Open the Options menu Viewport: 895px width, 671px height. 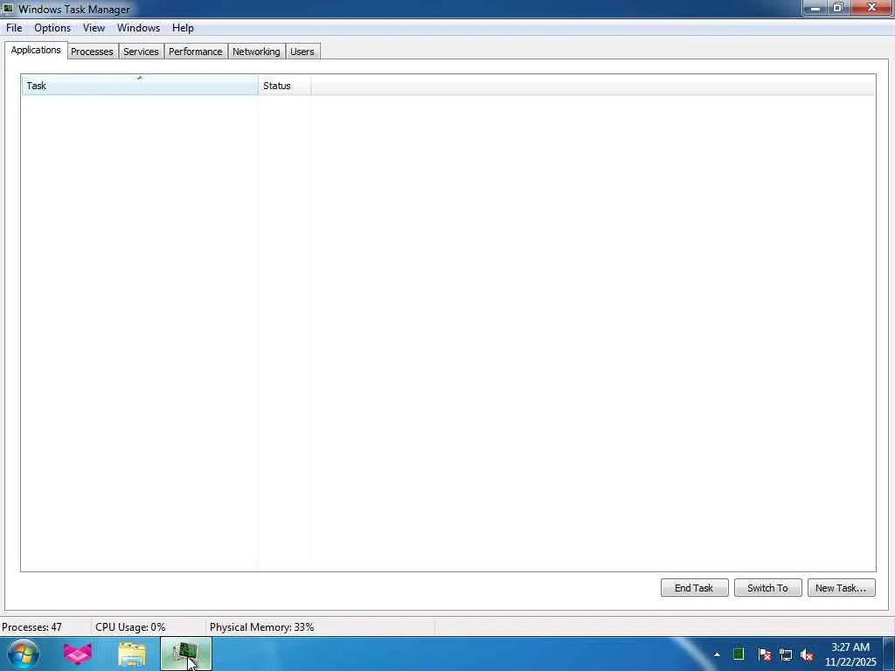pos(52,28)
